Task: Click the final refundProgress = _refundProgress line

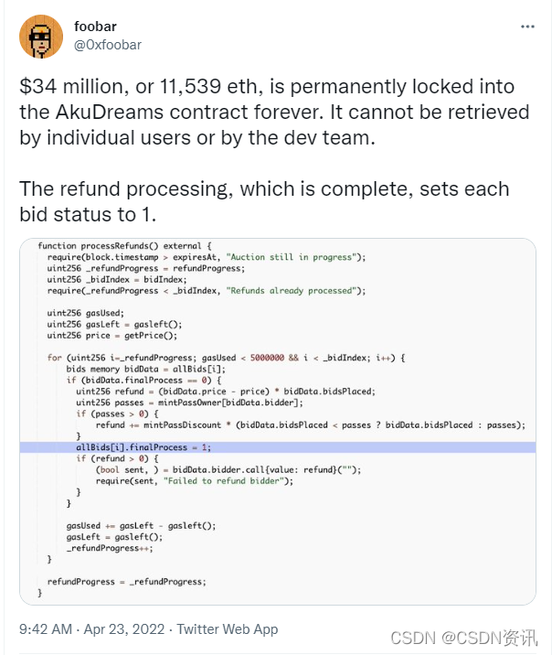Action: [126, 581]
